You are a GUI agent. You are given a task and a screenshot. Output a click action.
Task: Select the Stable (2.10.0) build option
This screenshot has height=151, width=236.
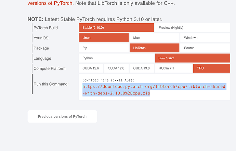[116, 28]
